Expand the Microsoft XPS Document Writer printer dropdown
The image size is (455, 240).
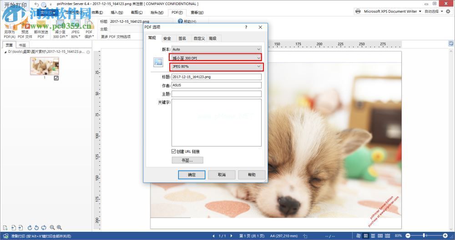tap(420, 11)
